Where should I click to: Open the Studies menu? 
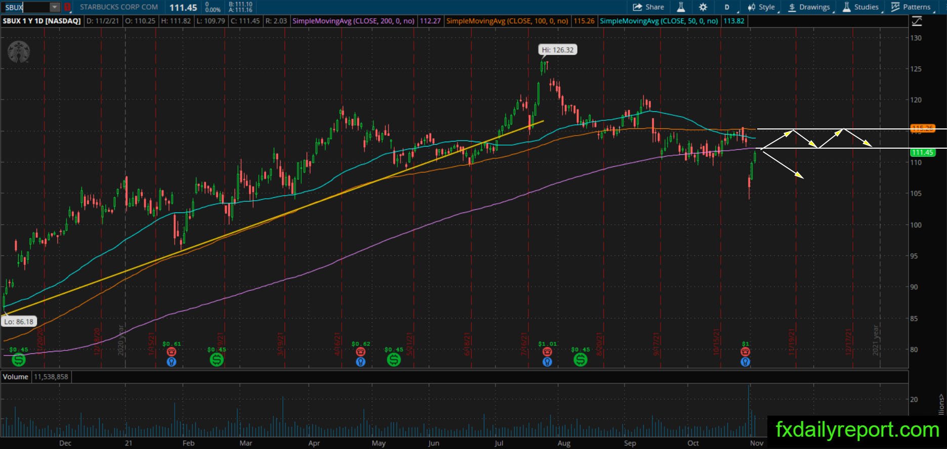861,7
